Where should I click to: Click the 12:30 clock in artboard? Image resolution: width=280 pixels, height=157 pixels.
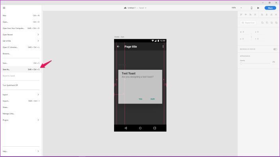pyautogui.click(x=163, y=41)
